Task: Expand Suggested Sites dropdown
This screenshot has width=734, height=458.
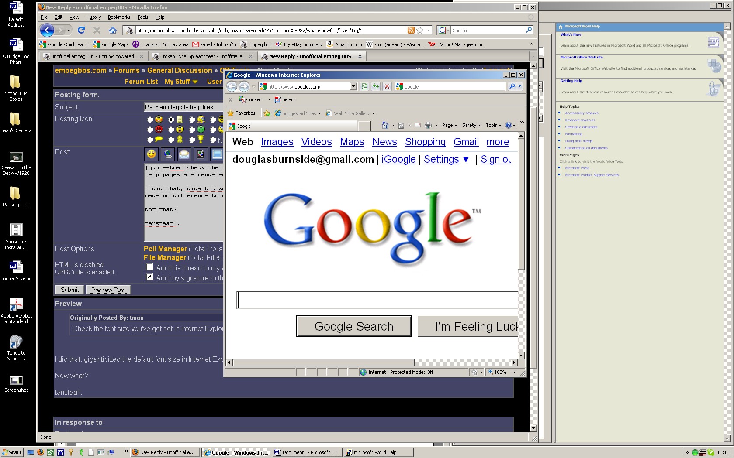Action: tap(319, 113)
